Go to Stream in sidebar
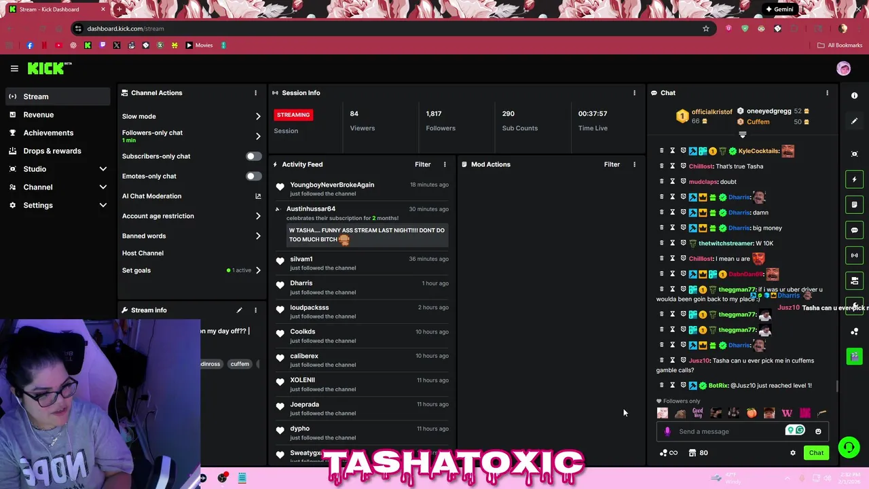 (57, 96)
